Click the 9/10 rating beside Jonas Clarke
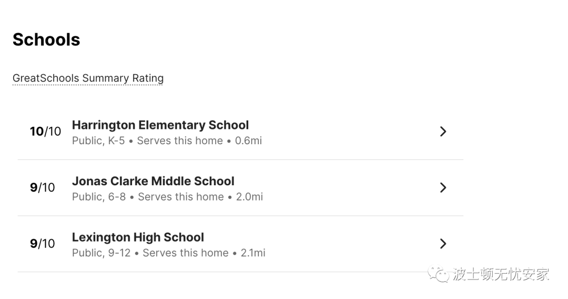 click(43, 187)
